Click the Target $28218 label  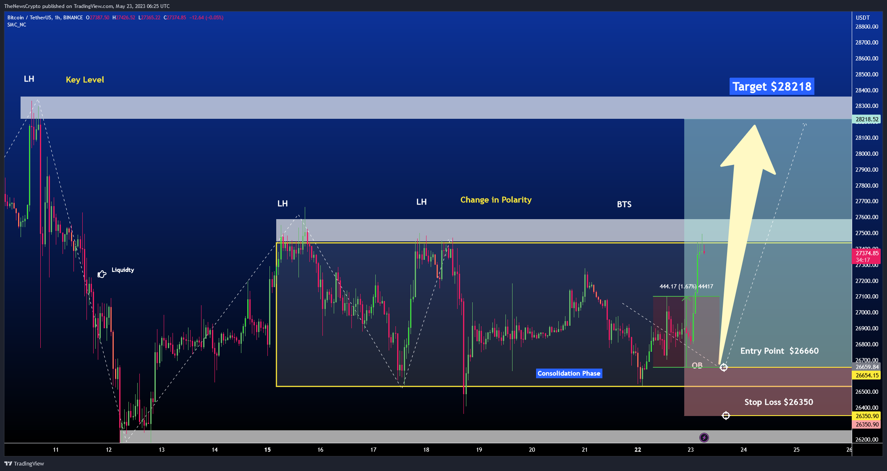pos(772,86)
